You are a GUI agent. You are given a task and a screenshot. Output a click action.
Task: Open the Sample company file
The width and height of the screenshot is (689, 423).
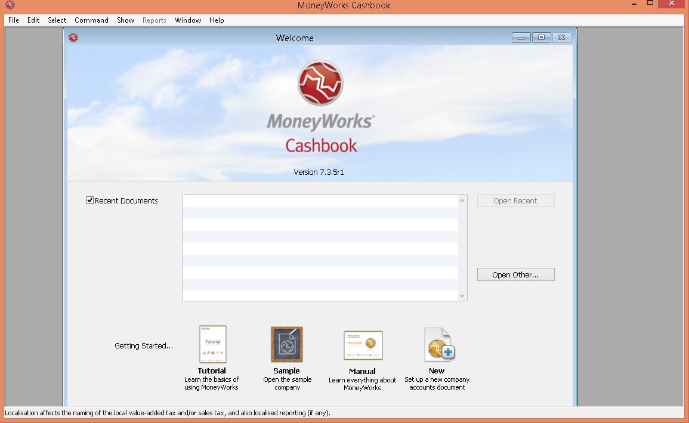(x=286, y=344)
